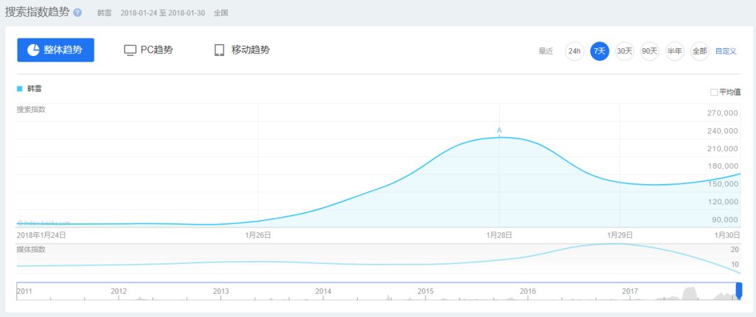Image resolution: width=756 pixels, height=317 pixels.
Task: Choose the 全部 time range
Action: 699,51
